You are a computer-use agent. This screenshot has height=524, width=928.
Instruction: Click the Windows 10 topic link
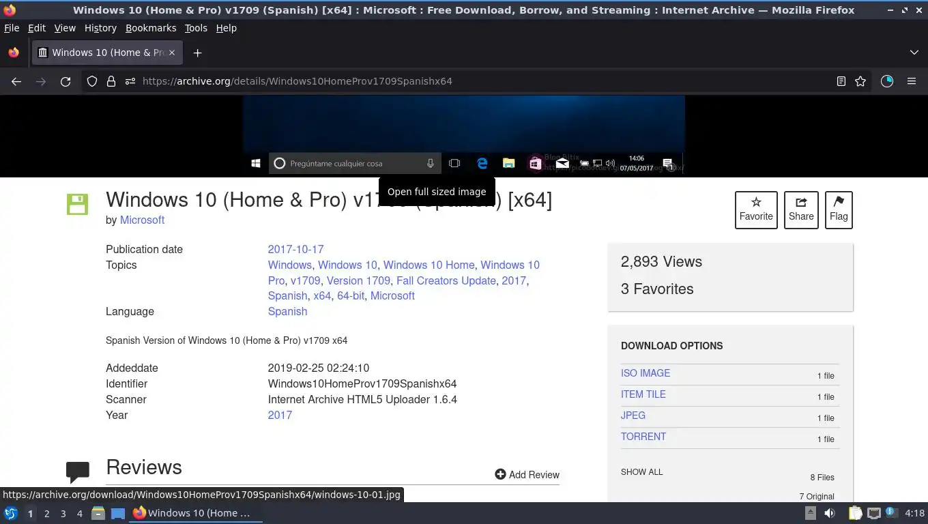[347, 265]
